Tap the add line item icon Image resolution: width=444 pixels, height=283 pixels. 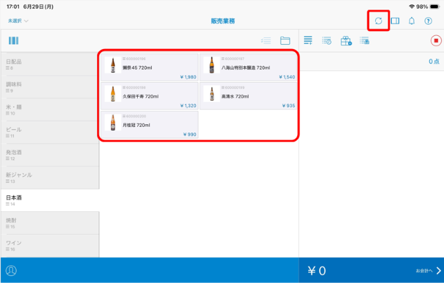307,40
